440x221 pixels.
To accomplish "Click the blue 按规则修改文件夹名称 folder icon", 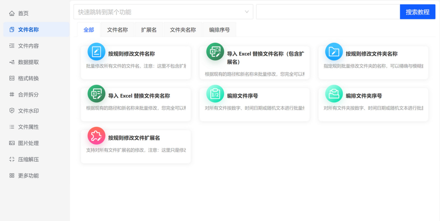I will 334,52.
